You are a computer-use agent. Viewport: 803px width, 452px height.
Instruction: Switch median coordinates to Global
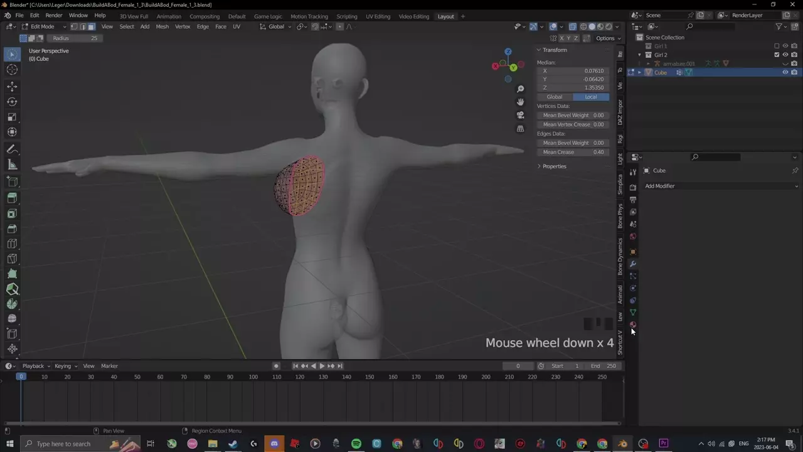pos(555,97)
